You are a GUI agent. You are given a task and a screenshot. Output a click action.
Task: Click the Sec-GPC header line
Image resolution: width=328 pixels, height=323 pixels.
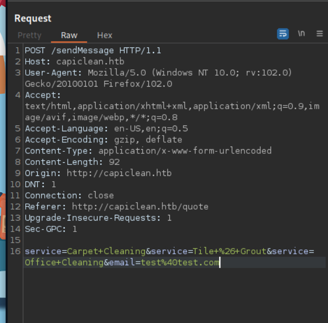50,228
